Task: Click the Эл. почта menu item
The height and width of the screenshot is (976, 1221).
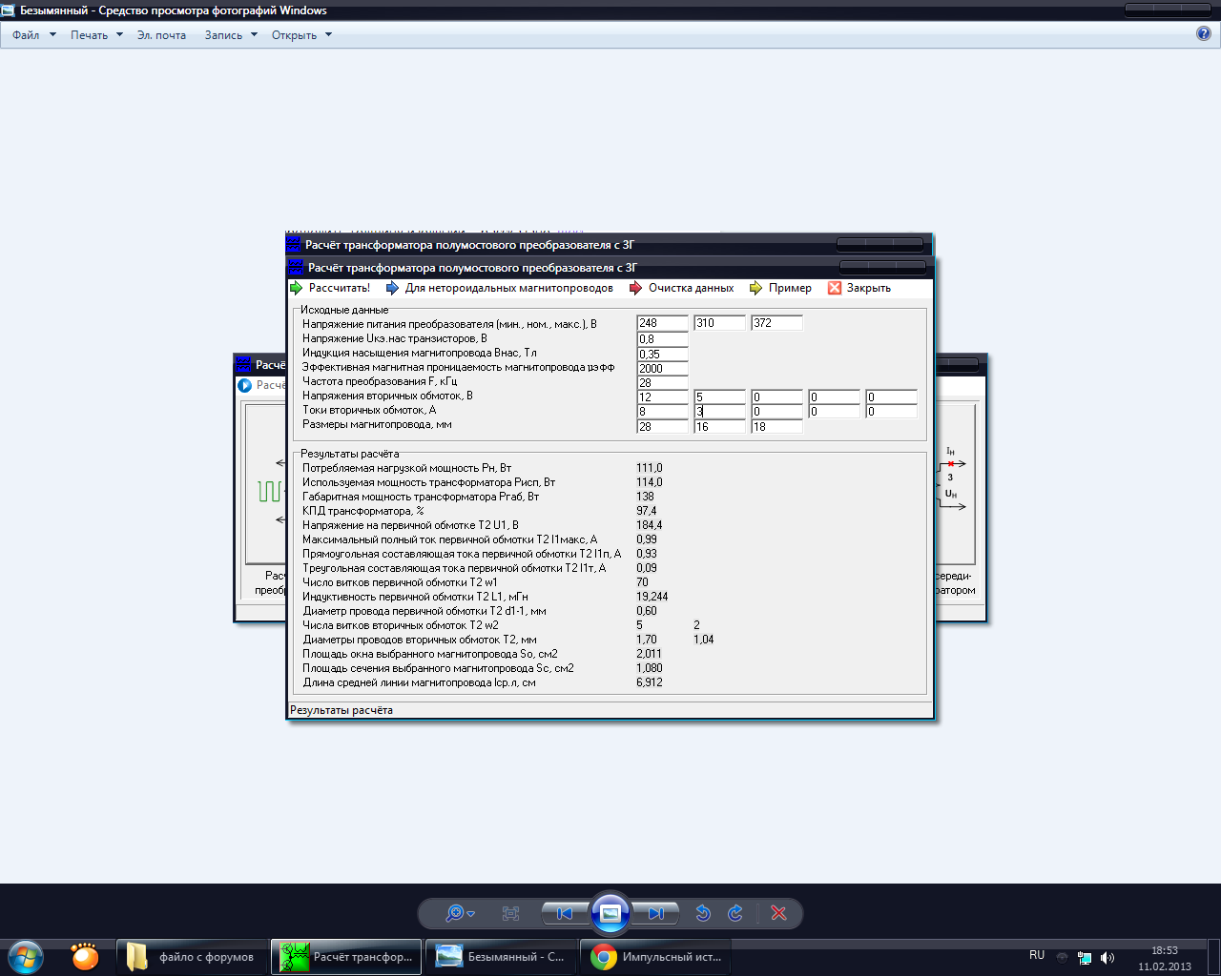Action: [161, 35]
